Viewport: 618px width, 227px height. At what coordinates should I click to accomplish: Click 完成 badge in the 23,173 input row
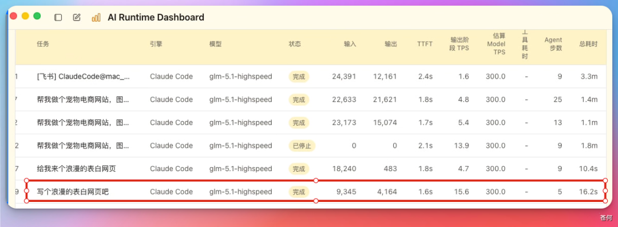(x=299, y=123)
